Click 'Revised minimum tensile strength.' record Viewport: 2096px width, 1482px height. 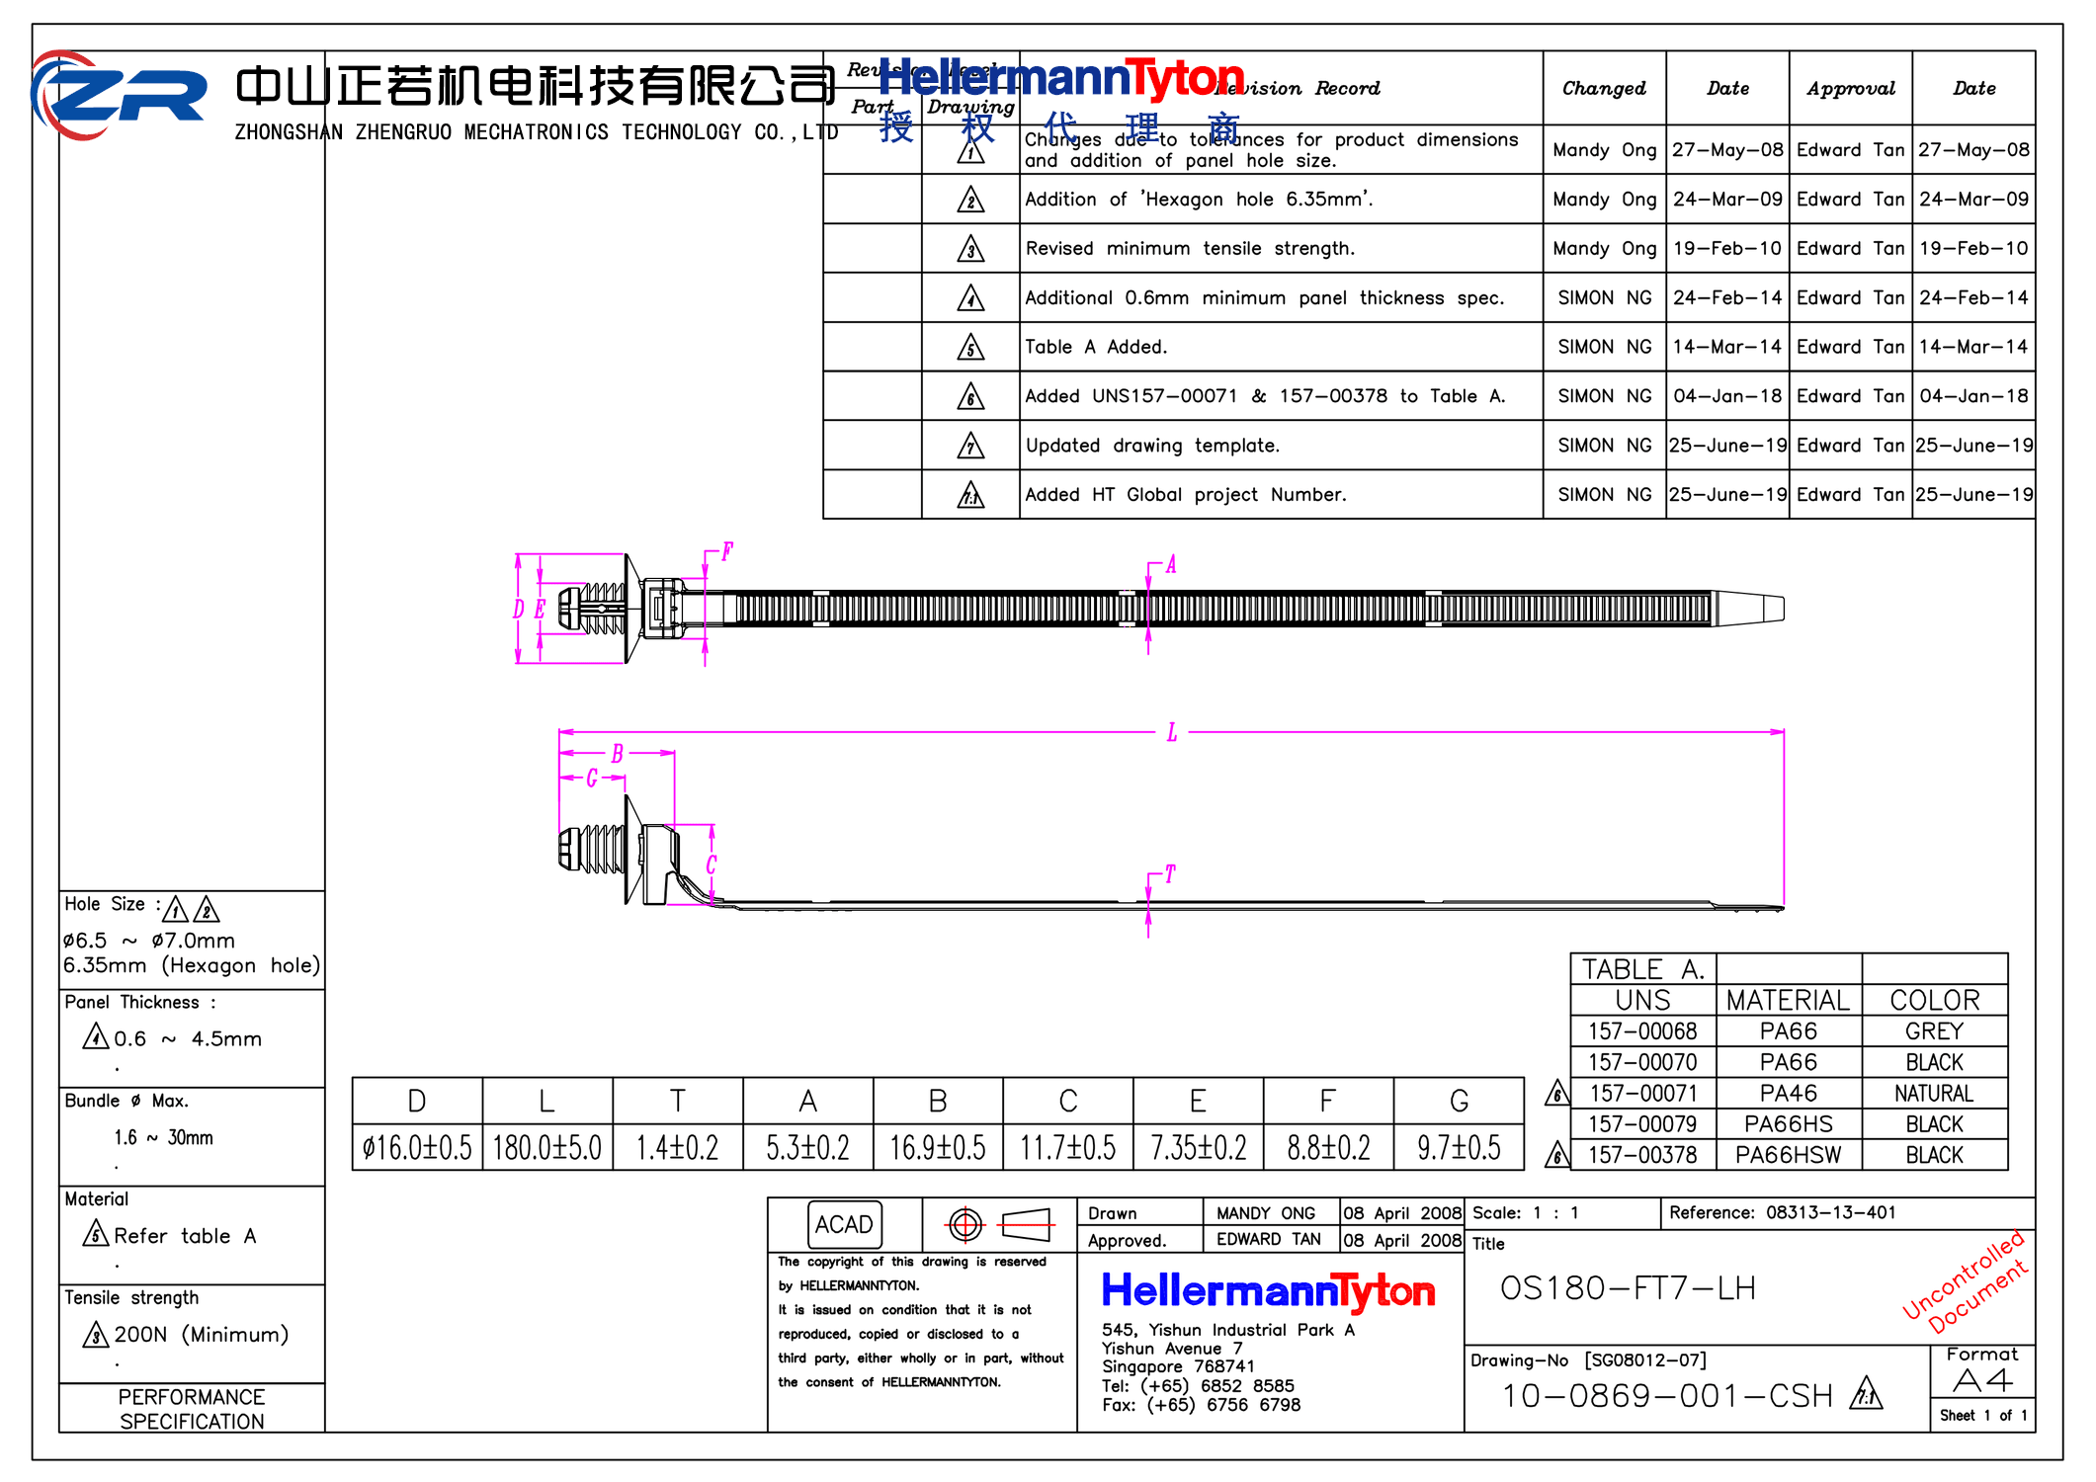[x=1190, y=249]
